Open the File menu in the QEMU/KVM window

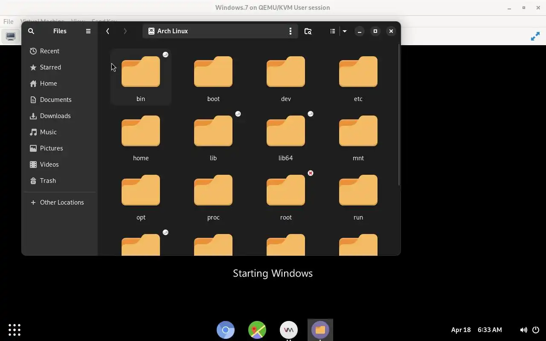pos(8,21)
